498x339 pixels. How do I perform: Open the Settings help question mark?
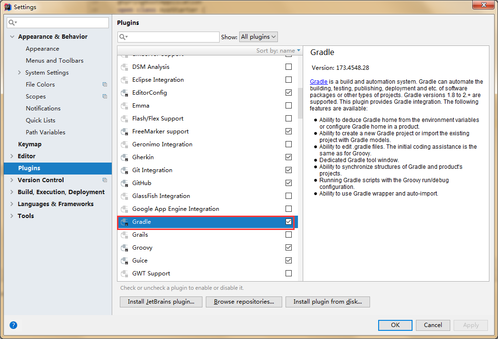click(x=13, y=325)
